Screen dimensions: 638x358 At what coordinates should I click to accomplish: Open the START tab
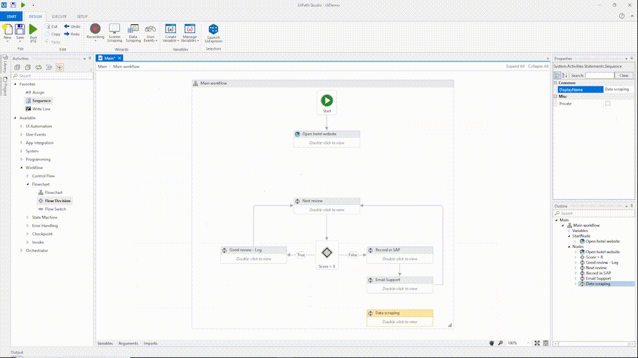click(12, 17)
